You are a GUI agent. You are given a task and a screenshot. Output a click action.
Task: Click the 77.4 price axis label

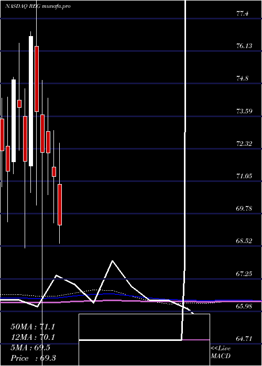point(242,14)
